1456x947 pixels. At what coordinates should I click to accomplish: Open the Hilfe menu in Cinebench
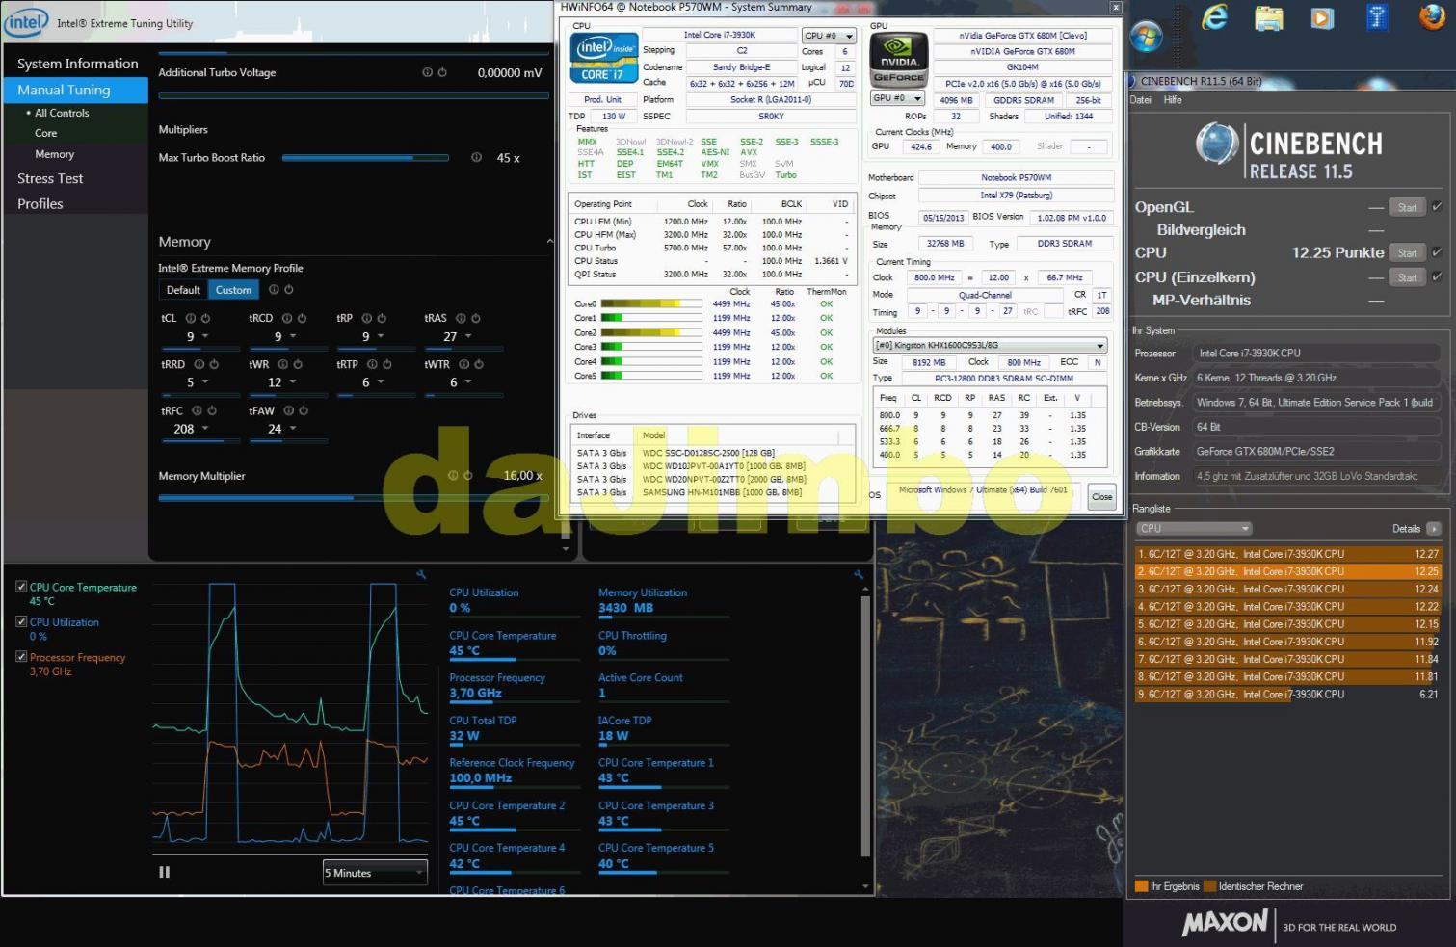pos(1173,100)
